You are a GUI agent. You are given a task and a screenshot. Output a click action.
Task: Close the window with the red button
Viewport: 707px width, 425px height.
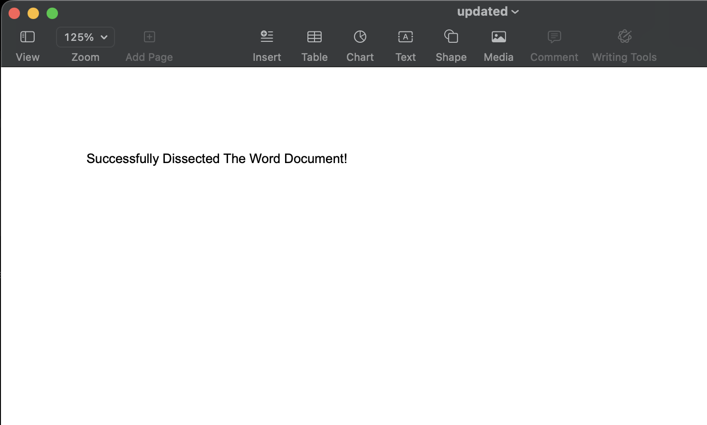pyautogui.click(x=14, y=13)
